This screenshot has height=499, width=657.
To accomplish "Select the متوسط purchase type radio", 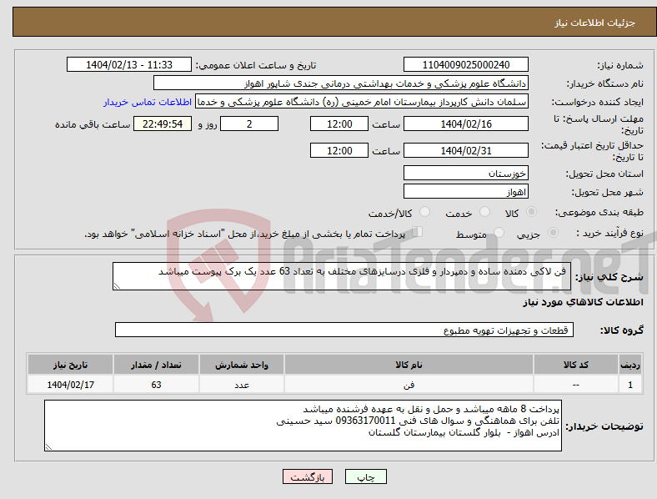I will (x=499, y=232).
